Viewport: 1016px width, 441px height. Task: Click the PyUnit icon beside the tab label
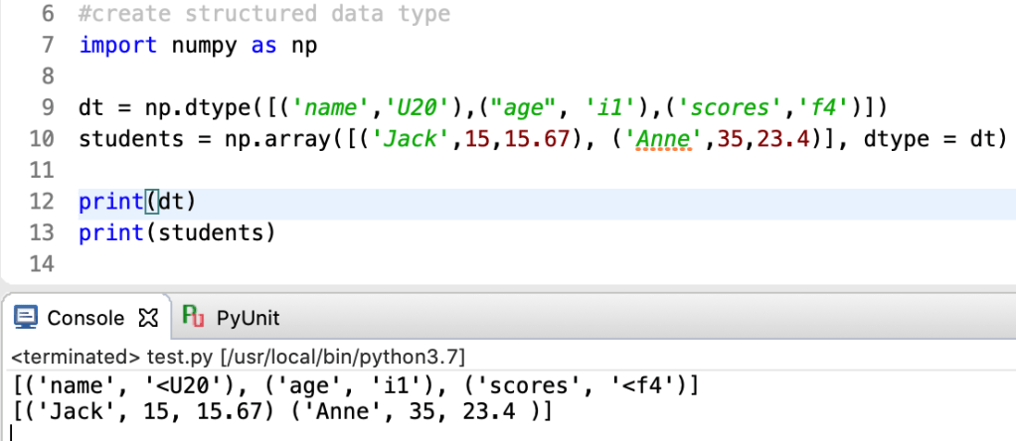[194, 318]
